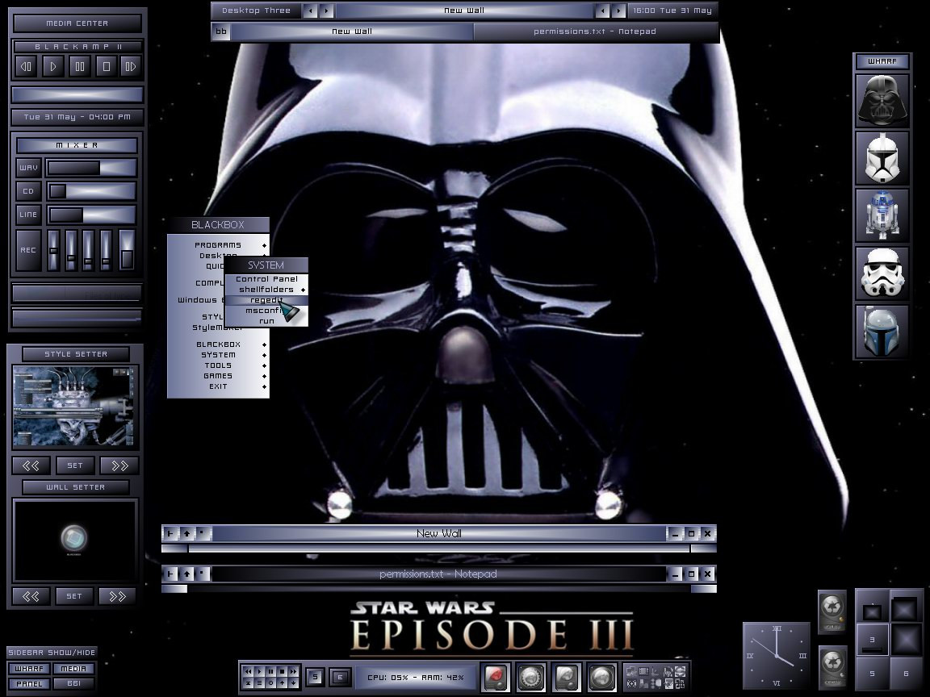Go to next wallpaper in Wall Setter

(117, 596)
